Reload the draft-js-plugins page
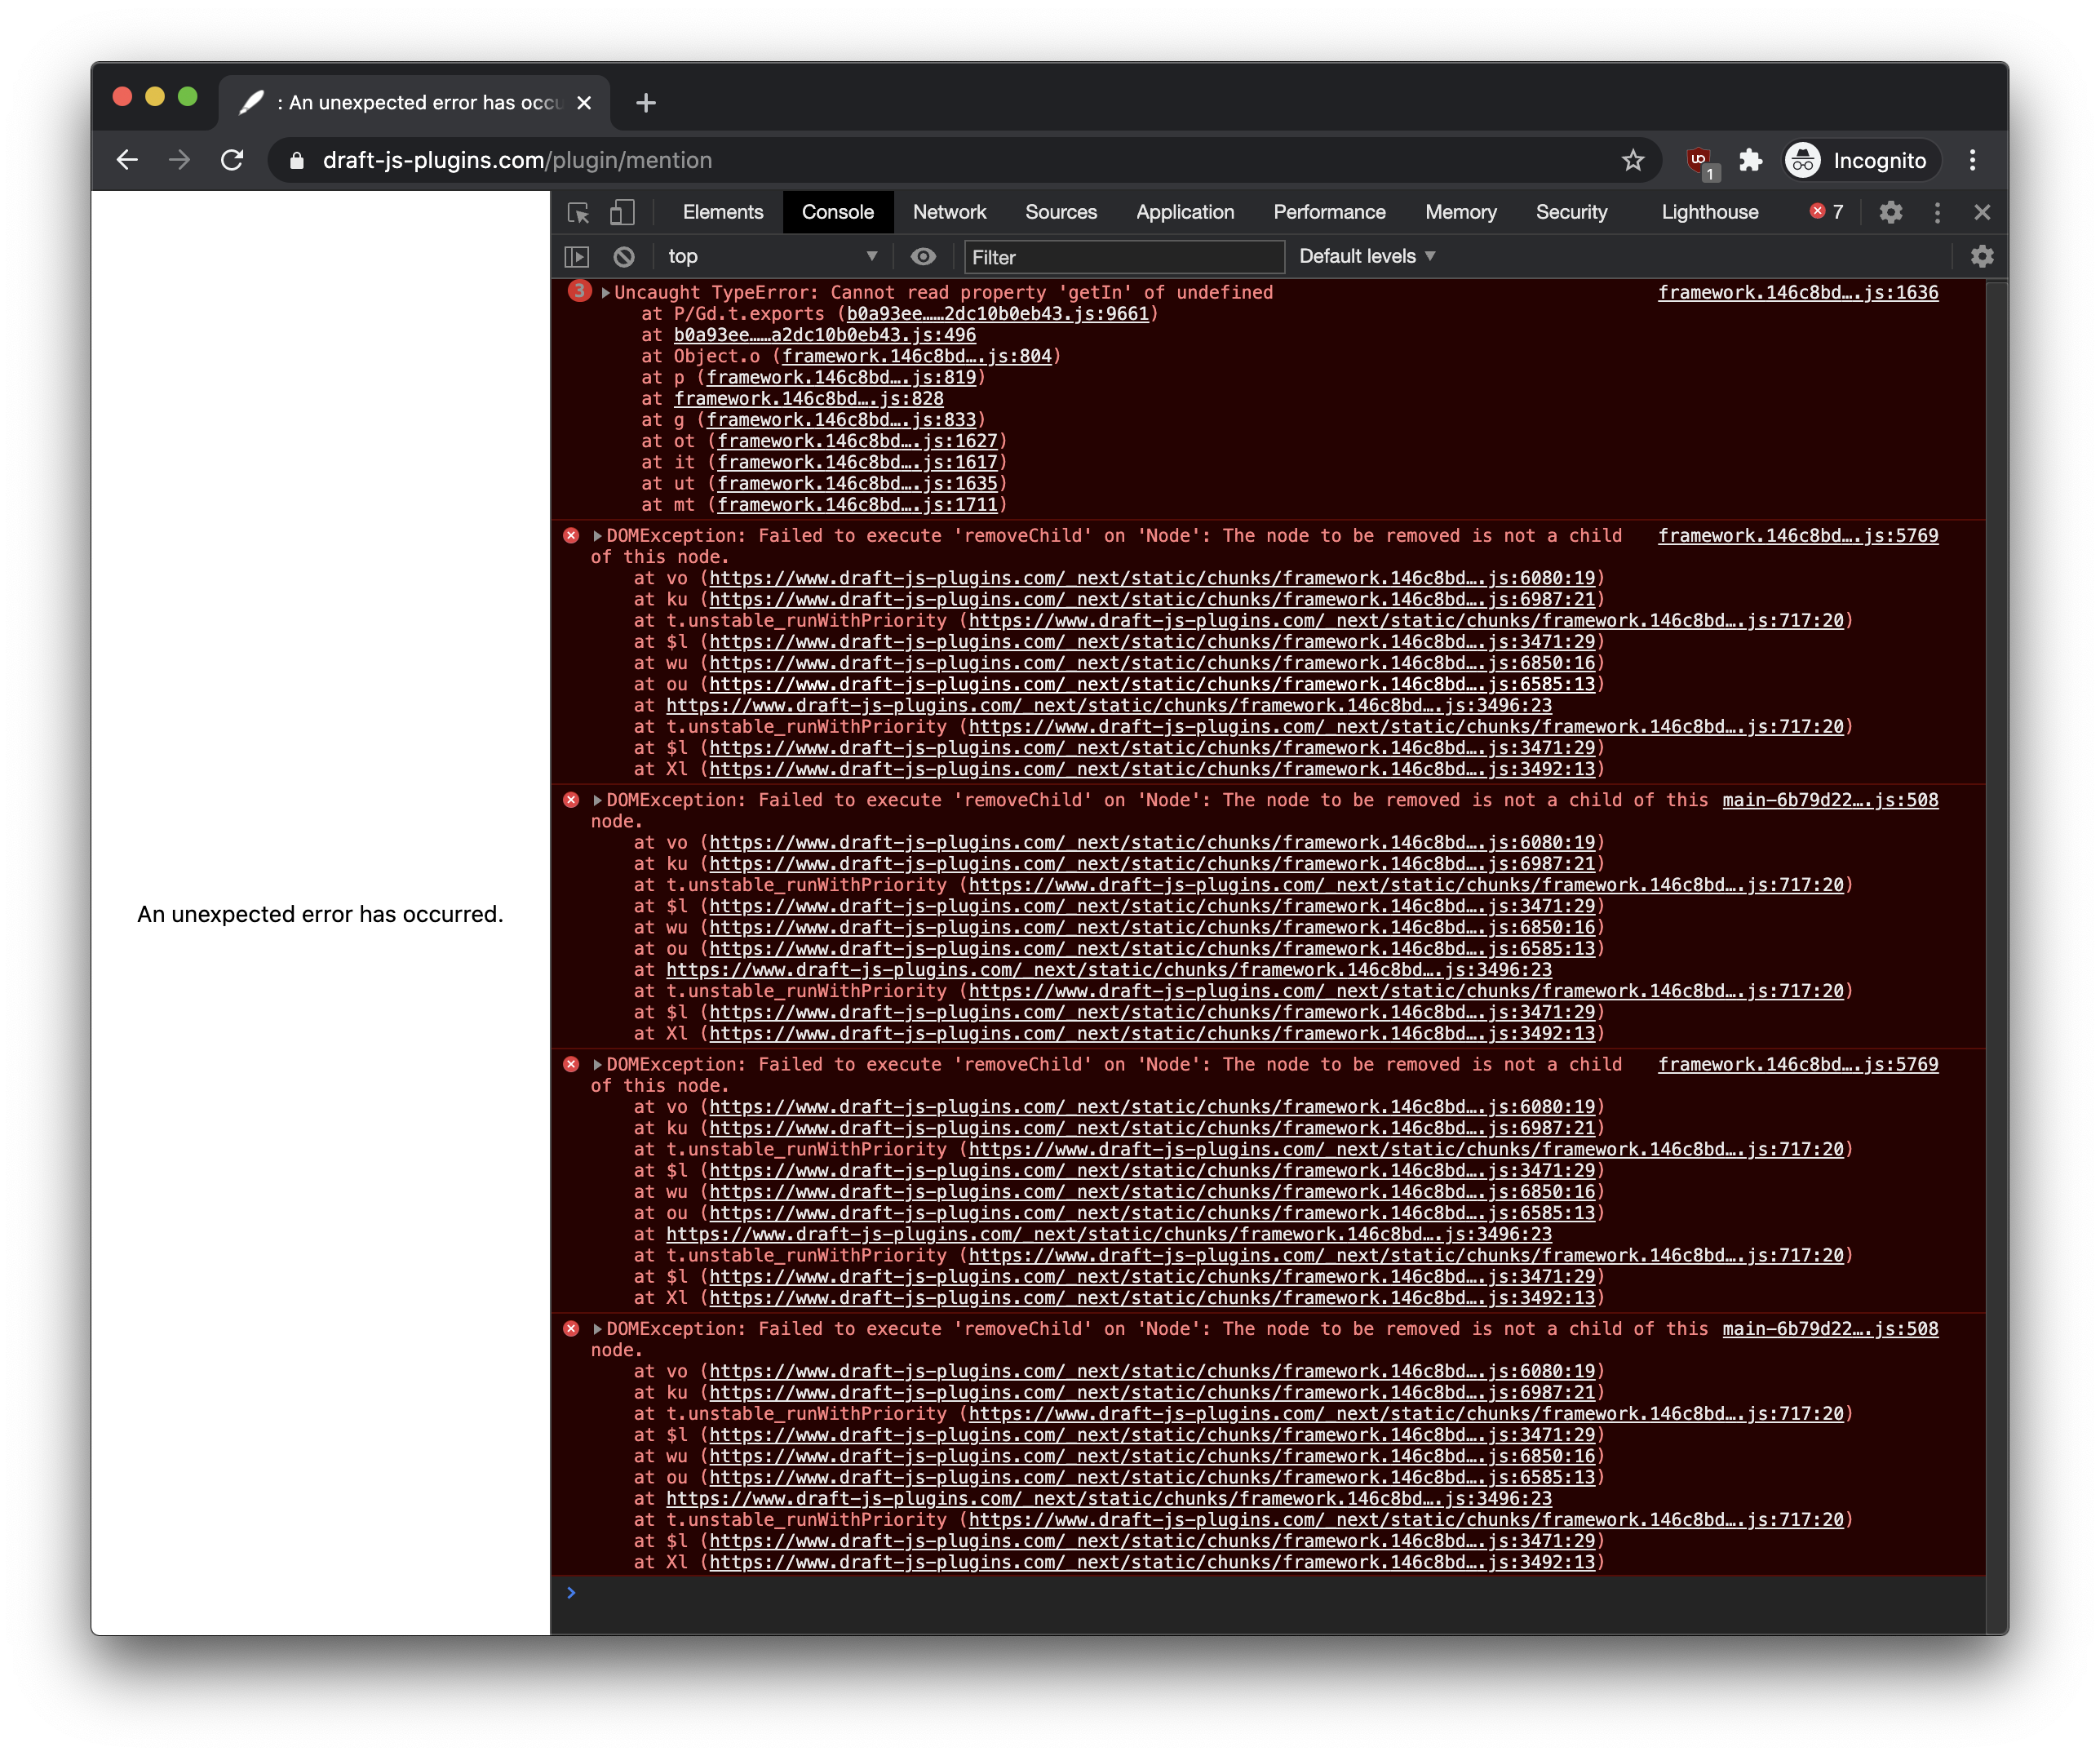 [233, 160]
